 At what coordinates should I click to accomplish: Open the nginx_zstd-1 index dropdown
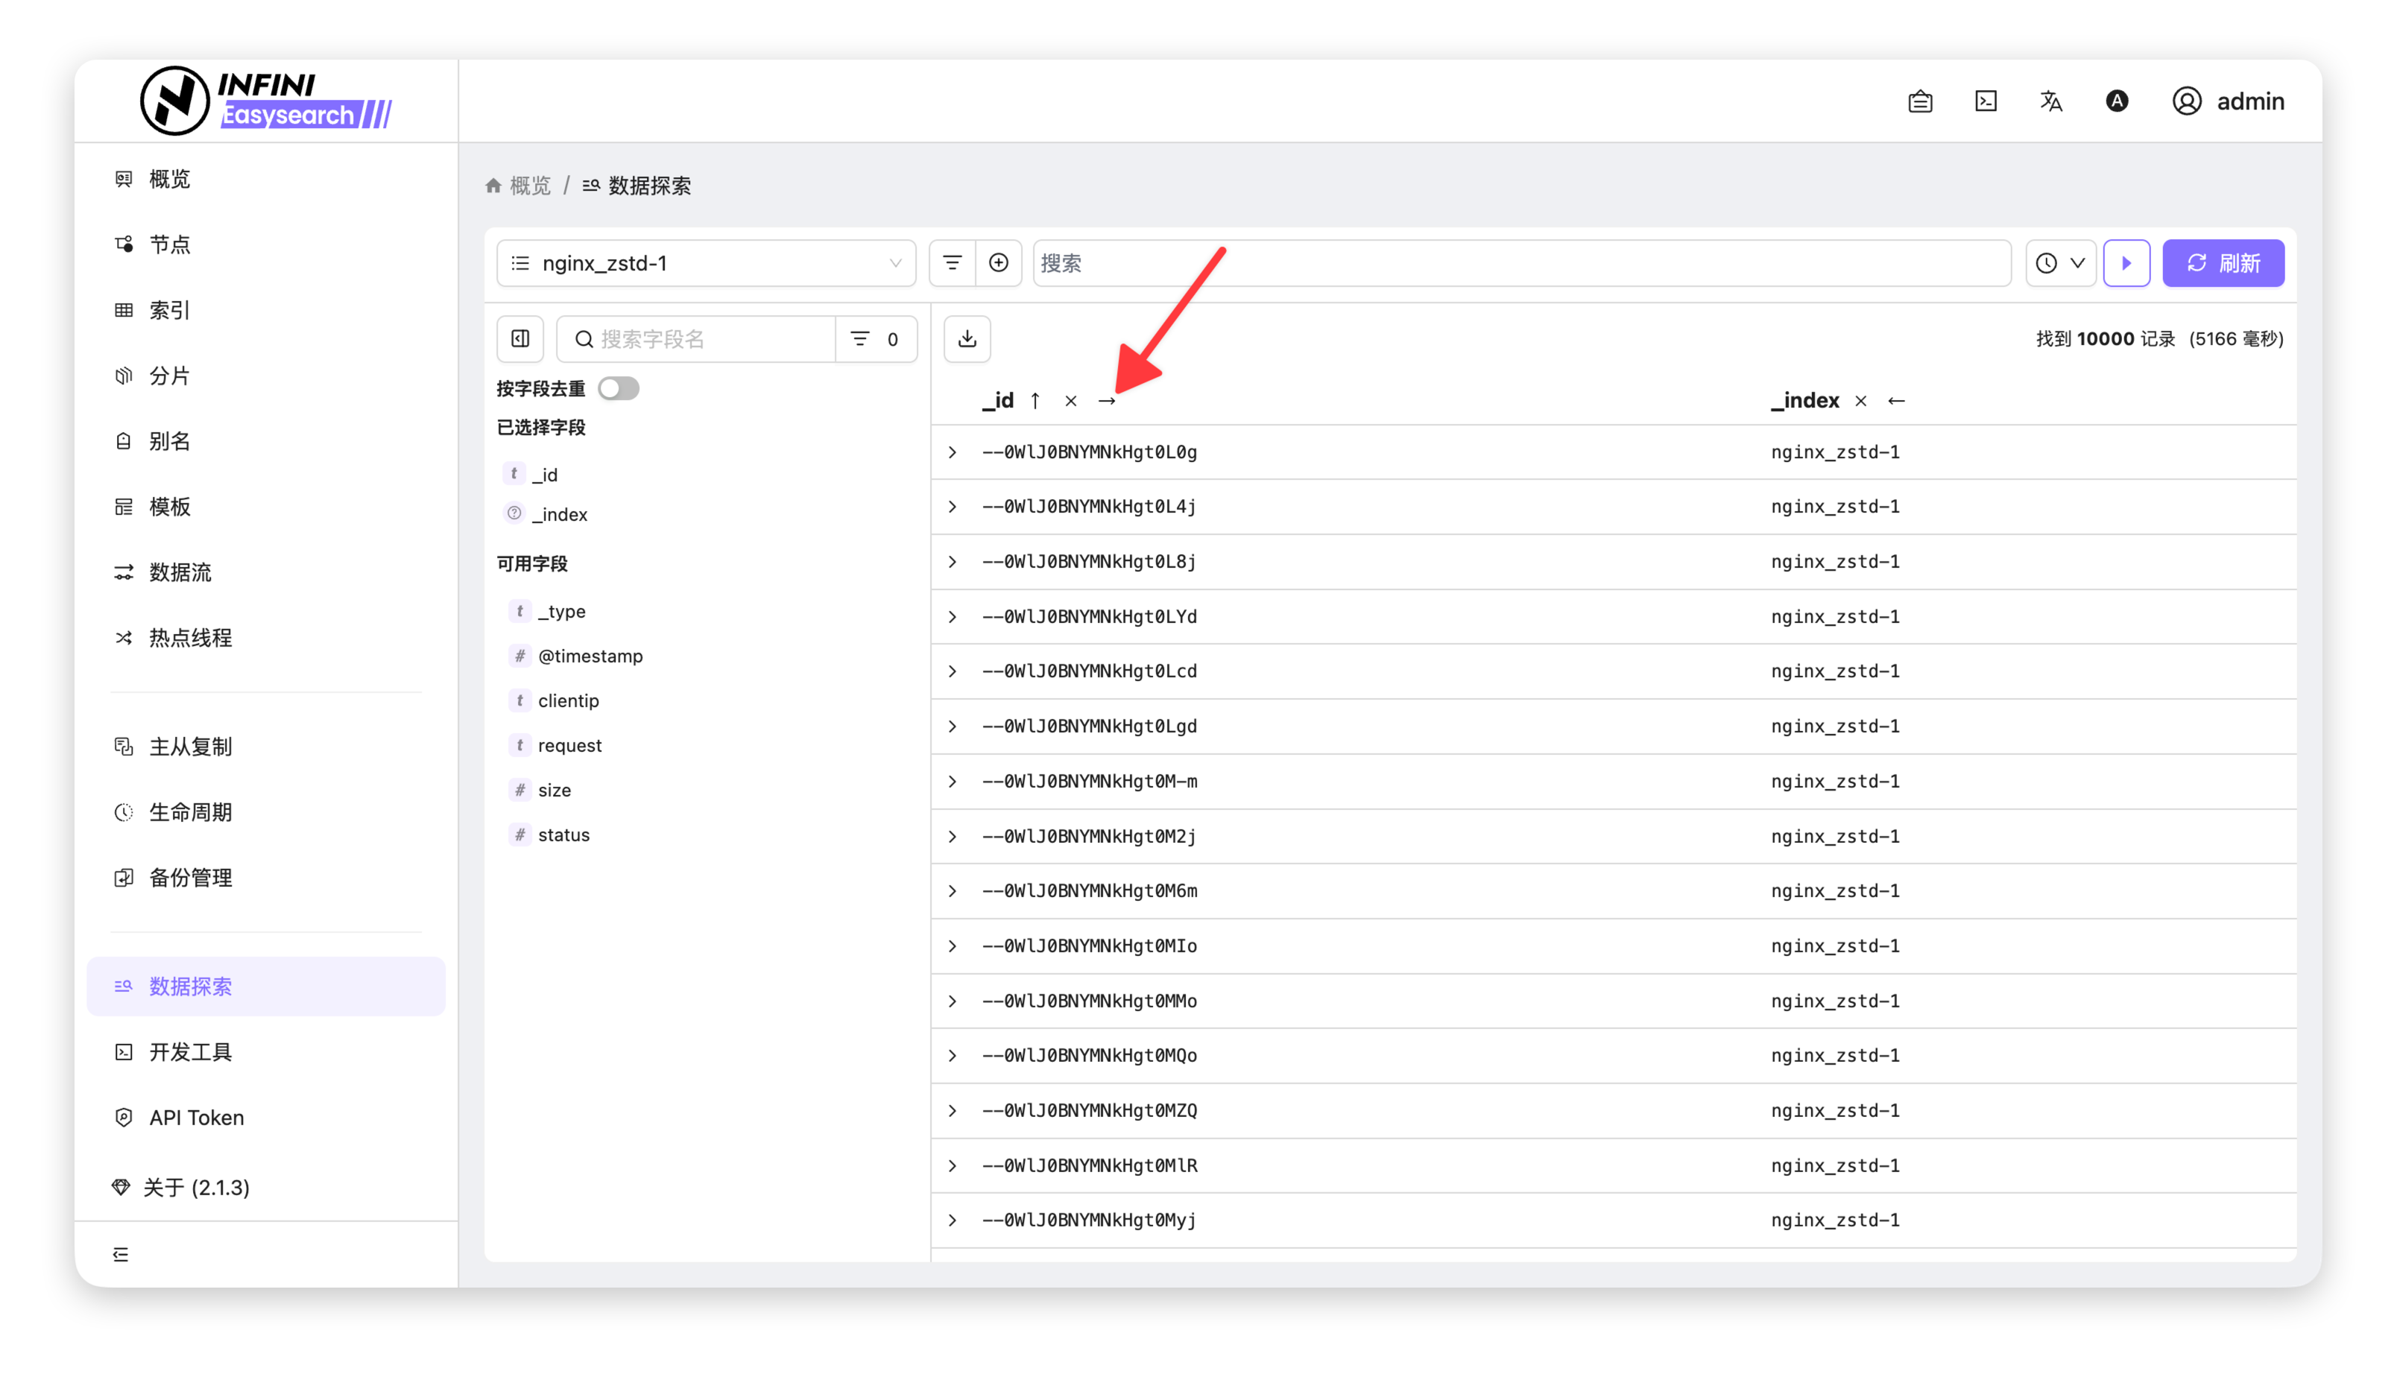(706, 263)
